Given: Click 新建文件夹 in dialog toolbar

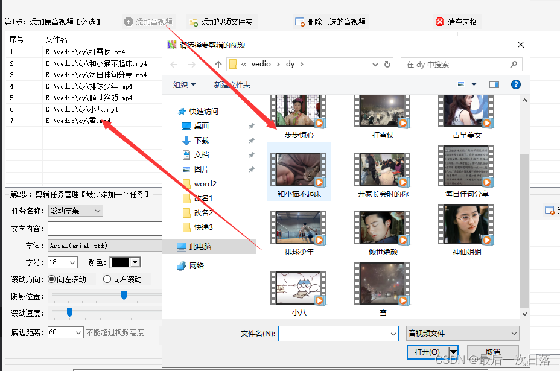Looking at the screenshot, I should (x=232, y=84).
